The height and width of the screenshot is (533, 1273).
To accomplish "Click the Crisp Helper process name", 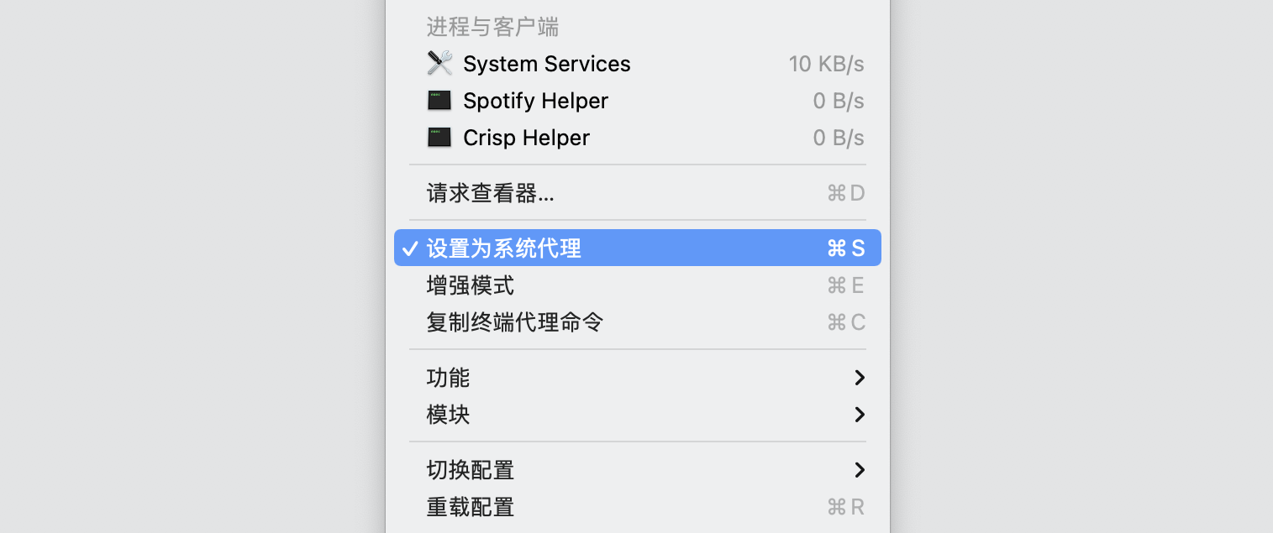I will (x=527, y=138).
